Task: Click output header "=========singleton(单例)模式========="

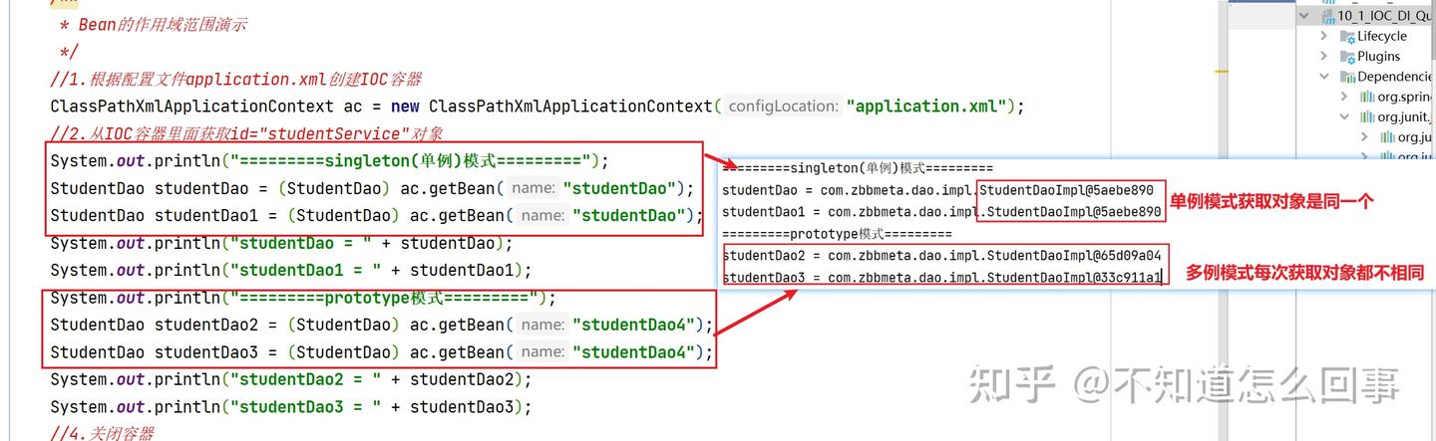Action: [858, 168]
